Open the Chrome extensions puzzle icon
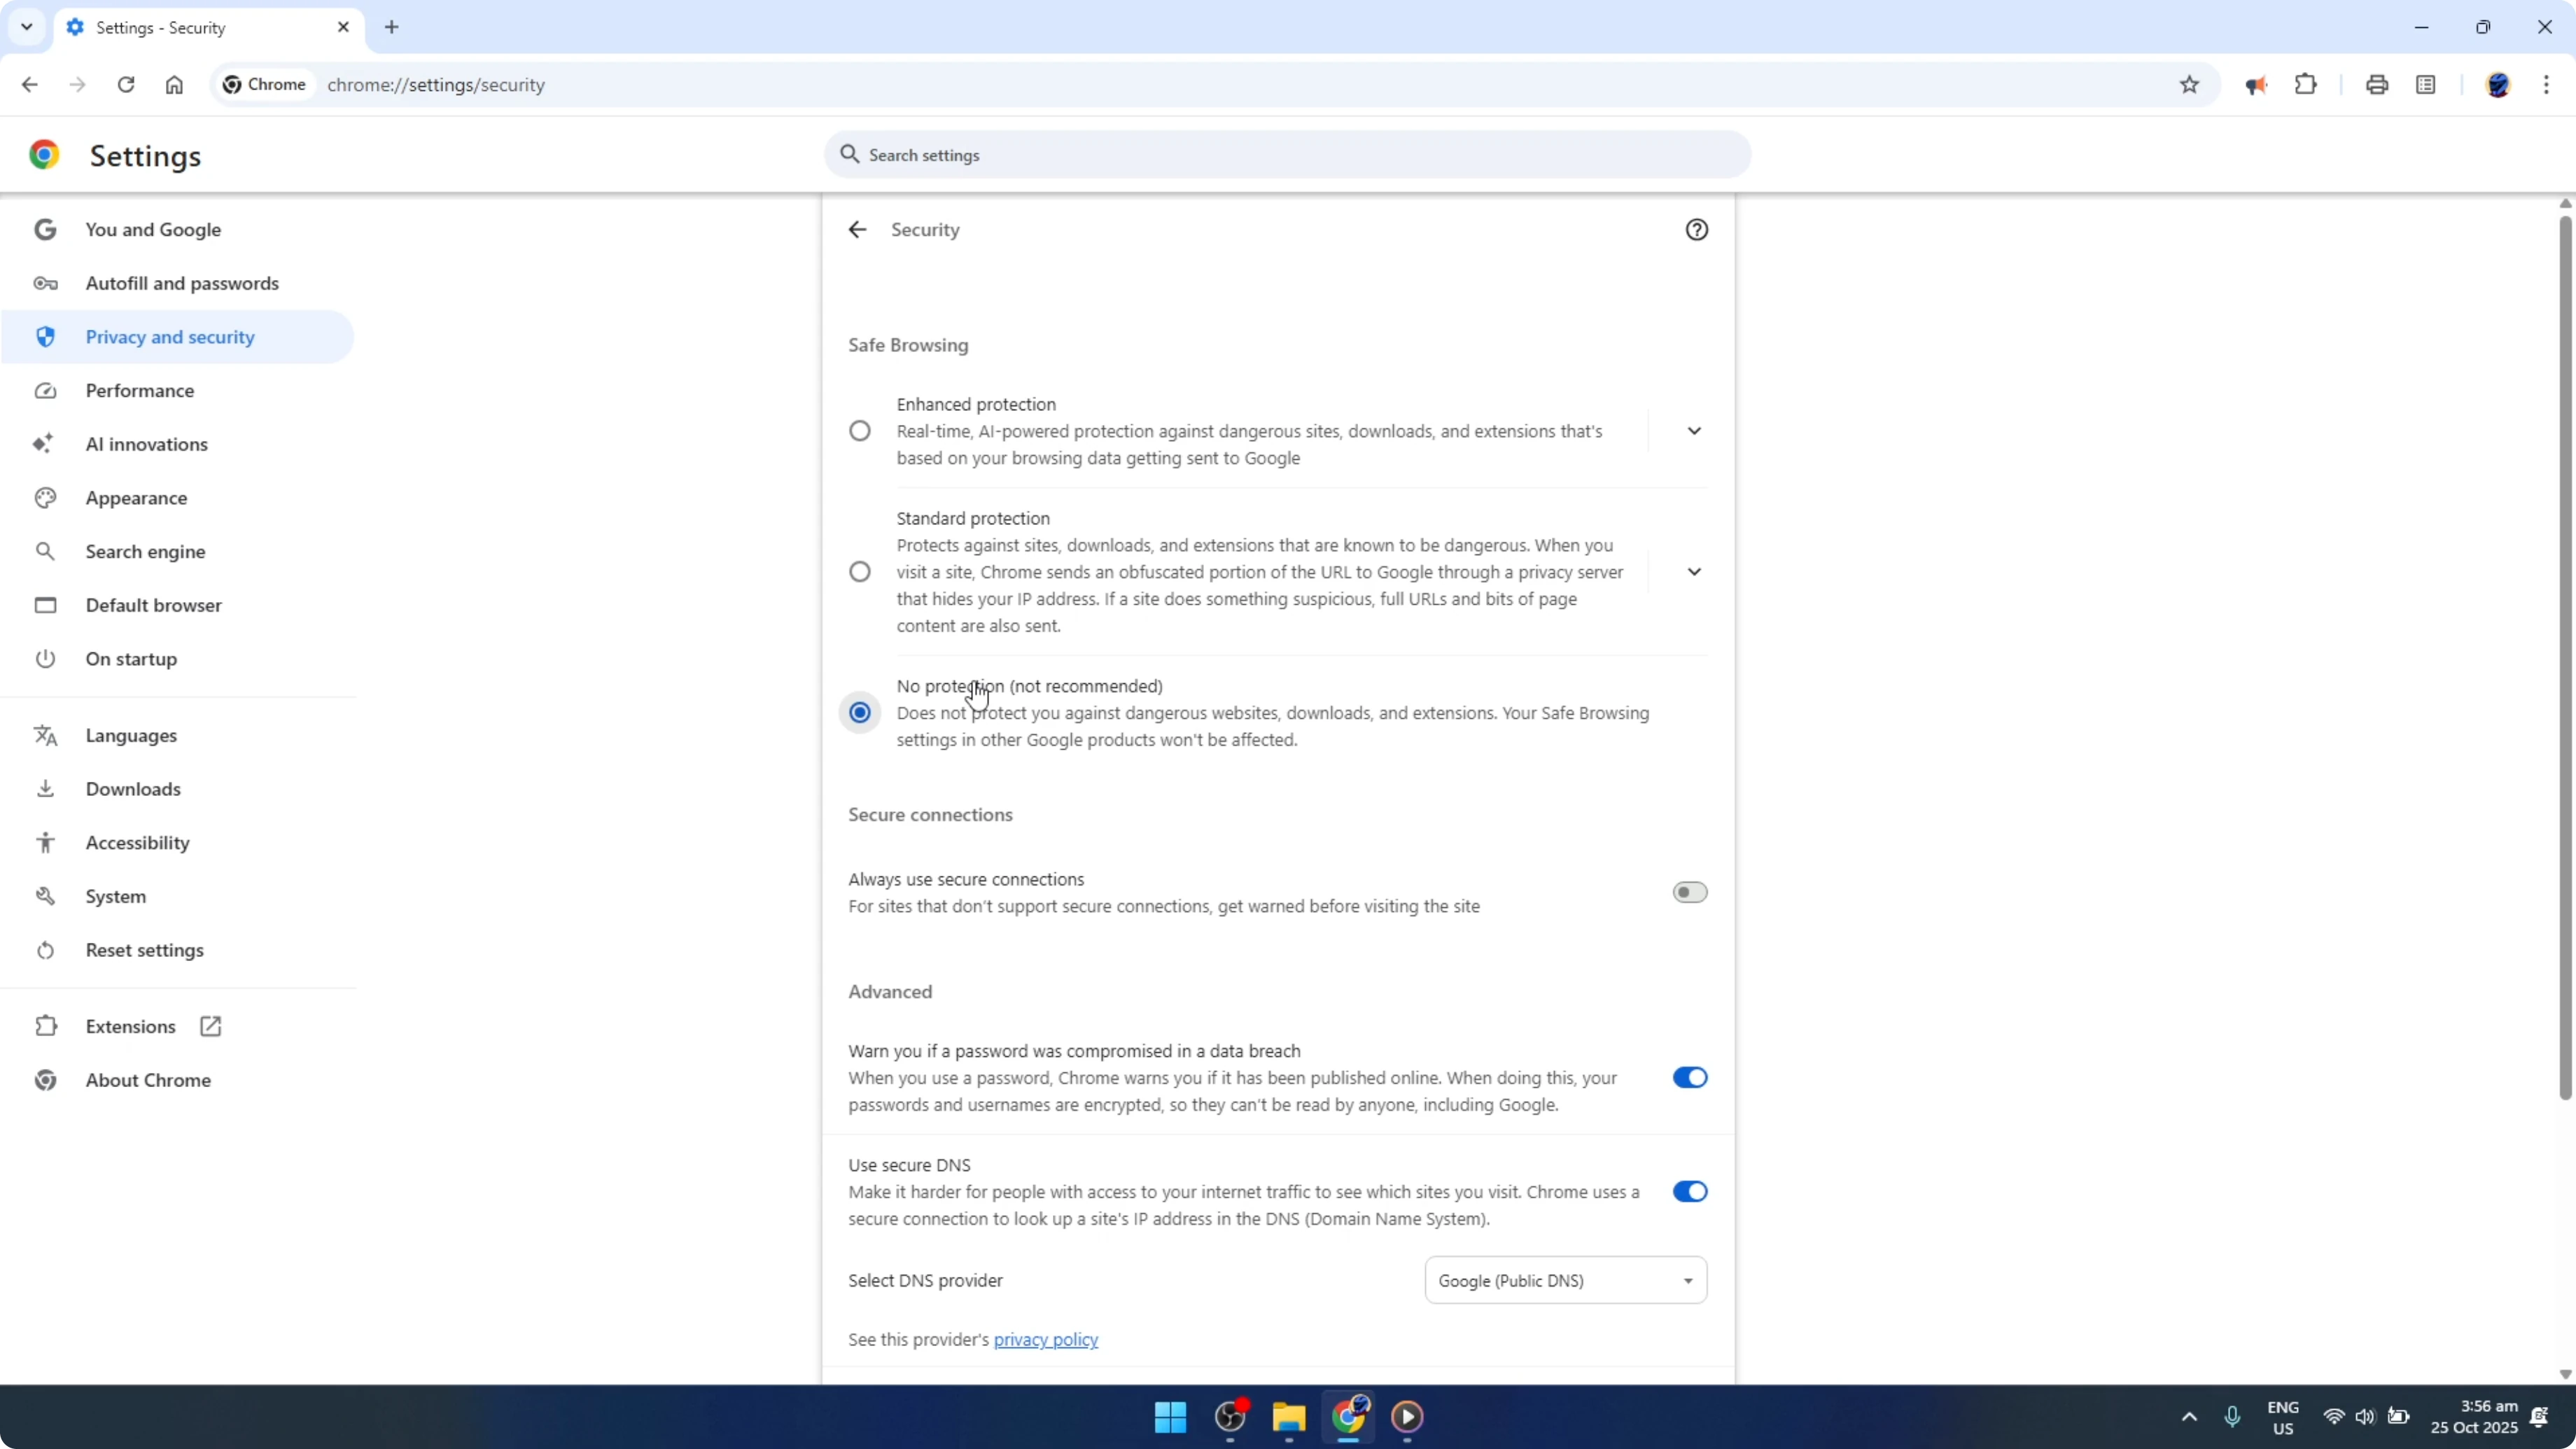This screenshot has width=2576, height=1449. (2305, 84)
